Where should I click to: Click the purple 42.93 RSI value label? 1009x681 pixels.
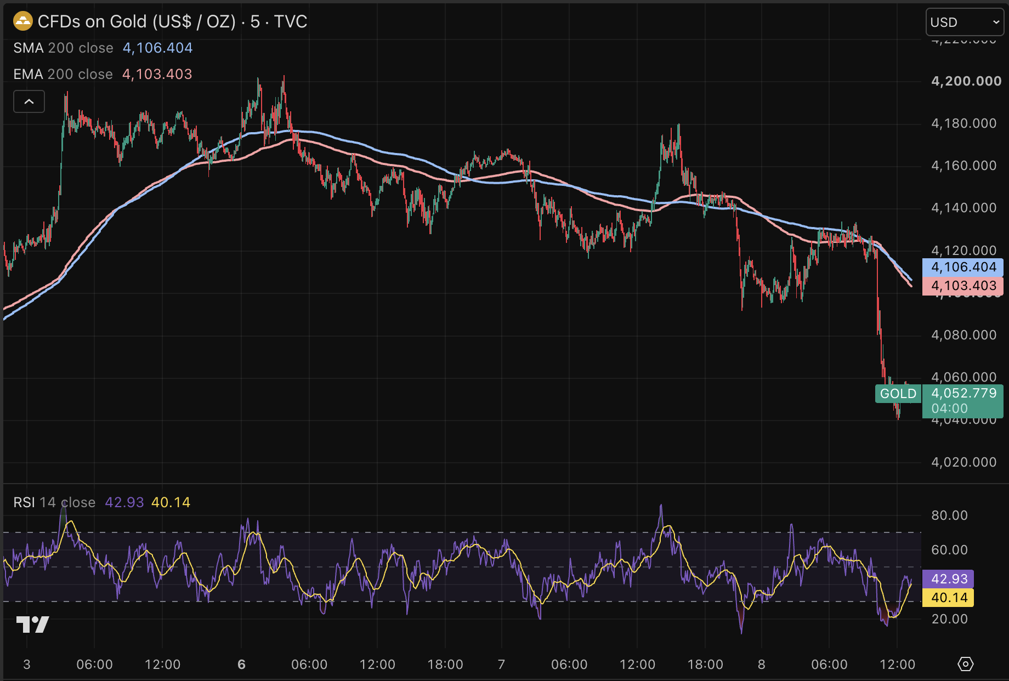click(948, 579)
